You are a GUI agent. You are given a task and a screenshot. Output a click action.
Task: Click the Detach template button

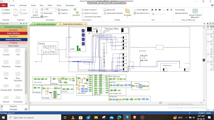(x=6, y=13)
